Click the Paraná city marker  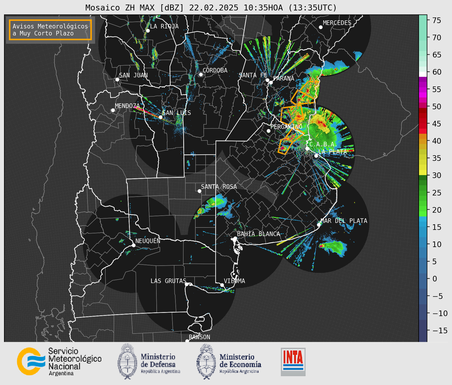tap(271, 82)
